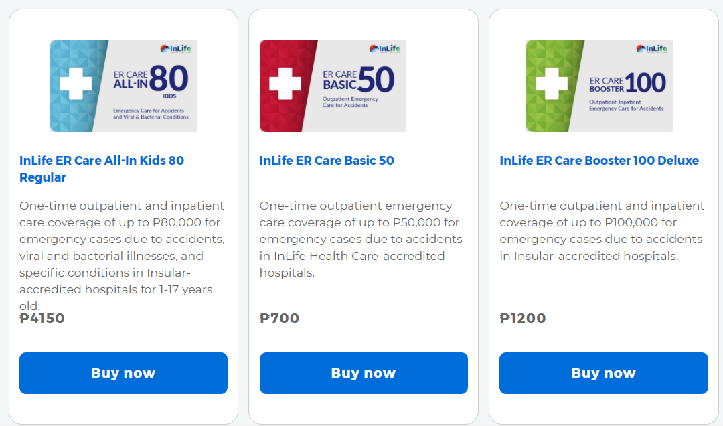Click the white cross icon on the Kids 80 banner

pyautogui.click(x=76, y=85)
